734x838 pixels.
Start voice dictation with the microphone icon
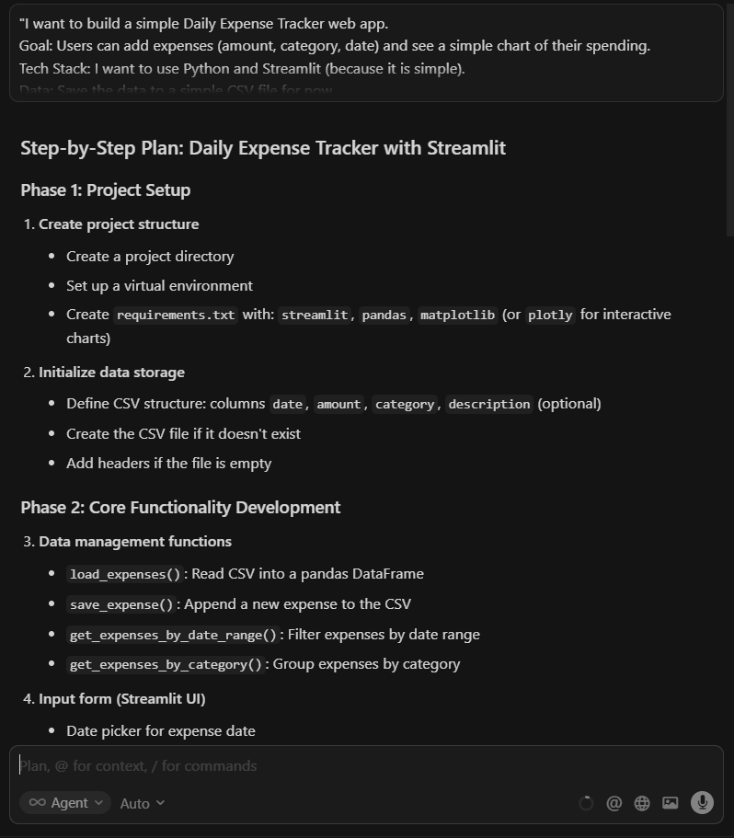702,802
